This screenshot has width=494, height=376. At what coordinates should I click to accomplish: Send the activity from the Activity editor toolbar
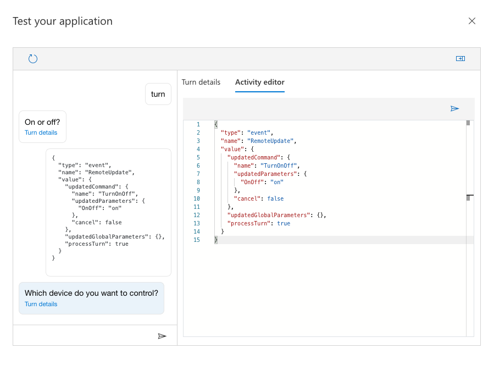454,109
